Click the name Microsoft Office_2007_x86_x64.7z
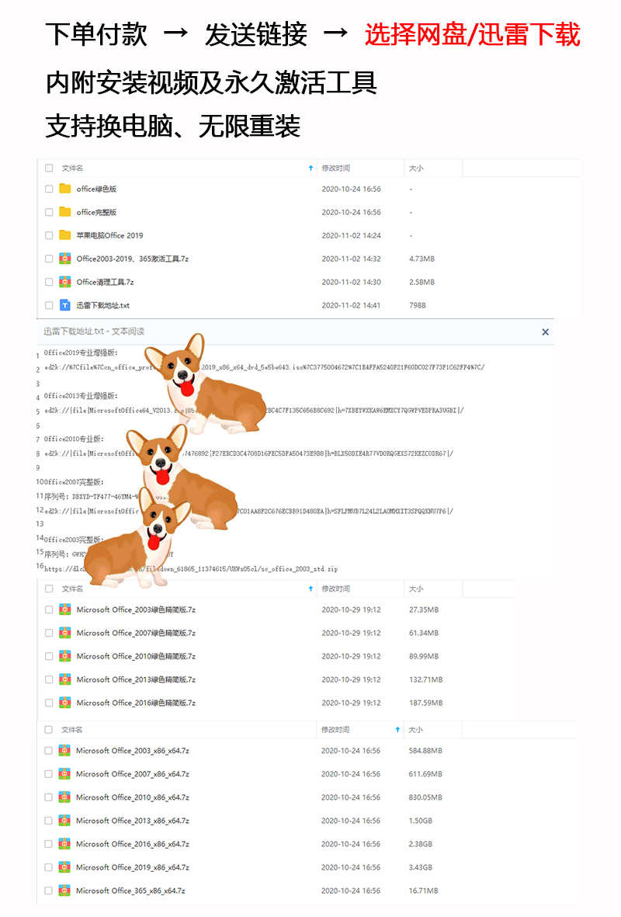 pyautogui.click(x=133, y=773)
